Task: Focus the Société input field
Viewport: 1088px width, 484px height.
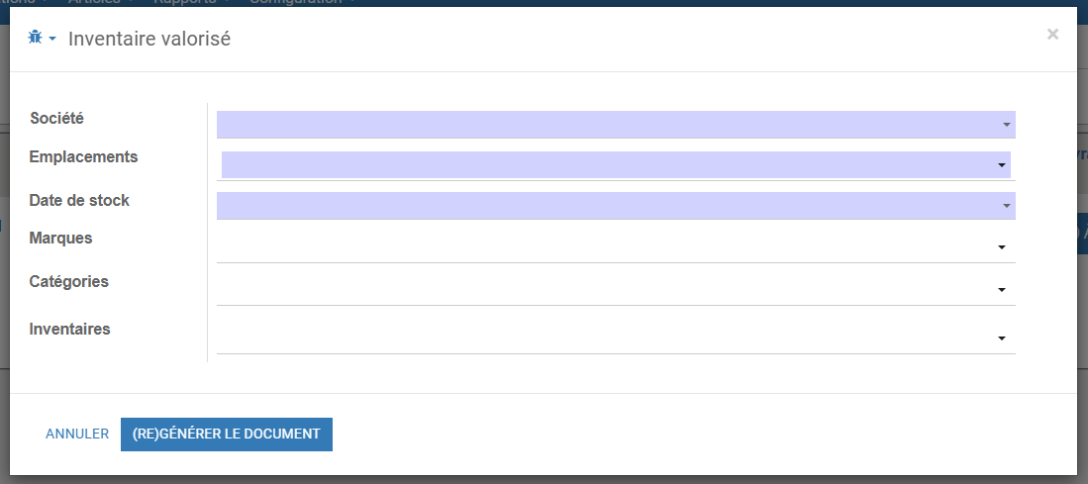Action: pyautogui.click(x=616, y=125)
